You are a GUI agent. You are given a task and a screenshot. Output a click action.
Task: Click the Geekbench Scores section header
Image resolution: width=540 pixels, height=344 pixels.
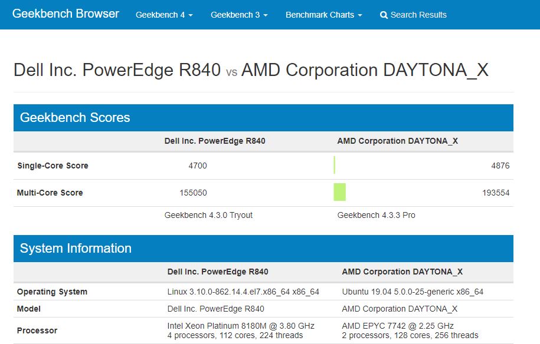[x=75, y=117]
